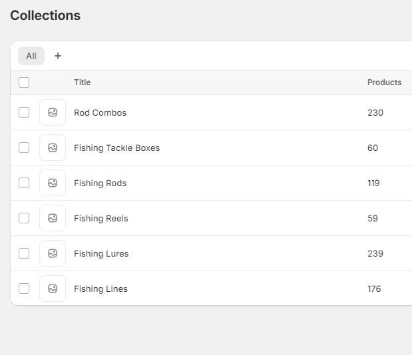Check the Fishing Reels row checkbox
Viewport: 412px width, 355px height.
[24, 218]
